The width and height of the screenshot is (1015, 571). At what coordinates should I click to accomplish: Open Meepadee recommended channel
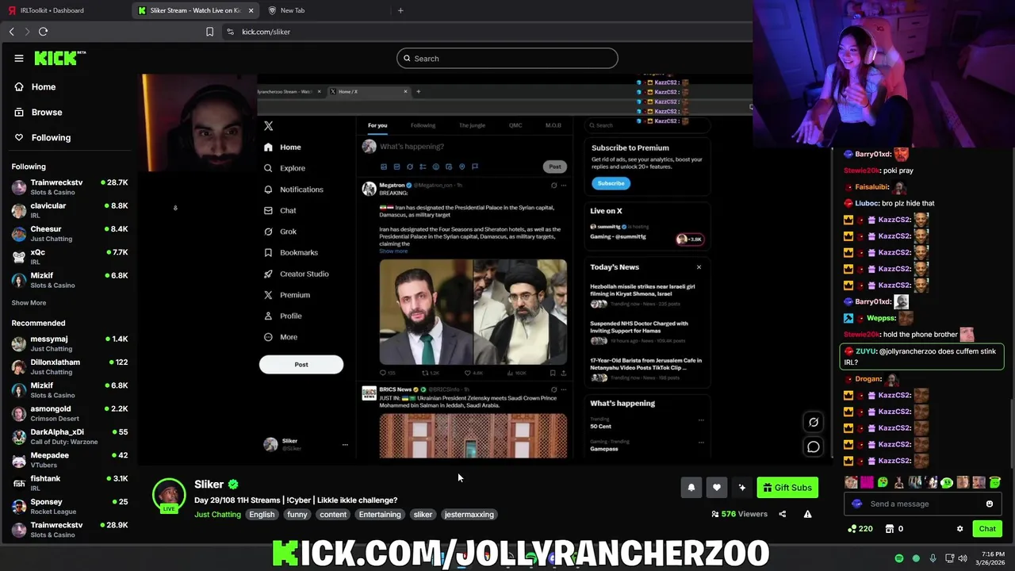tap(70, 459)
